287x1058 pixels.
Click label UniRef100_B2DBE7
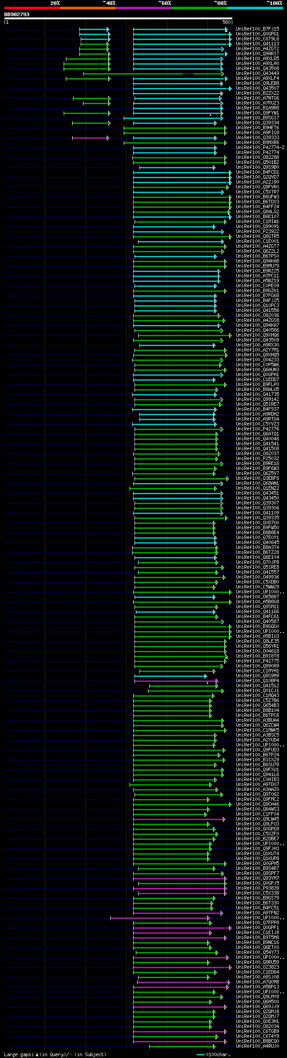[257, 838]
